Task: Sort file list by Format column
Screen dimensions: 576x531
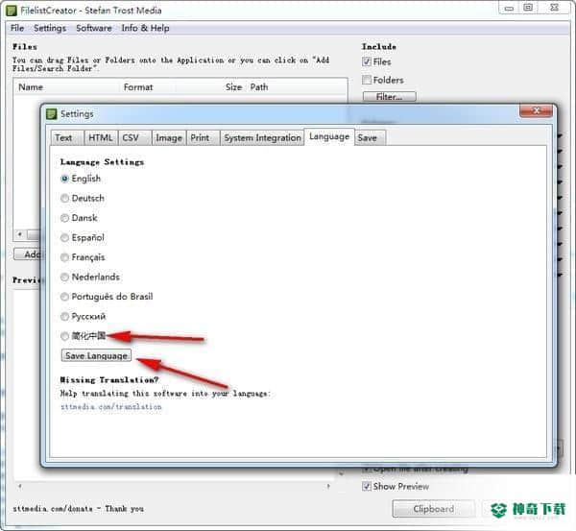Action: pyautogui.click(x=138, y=87)
